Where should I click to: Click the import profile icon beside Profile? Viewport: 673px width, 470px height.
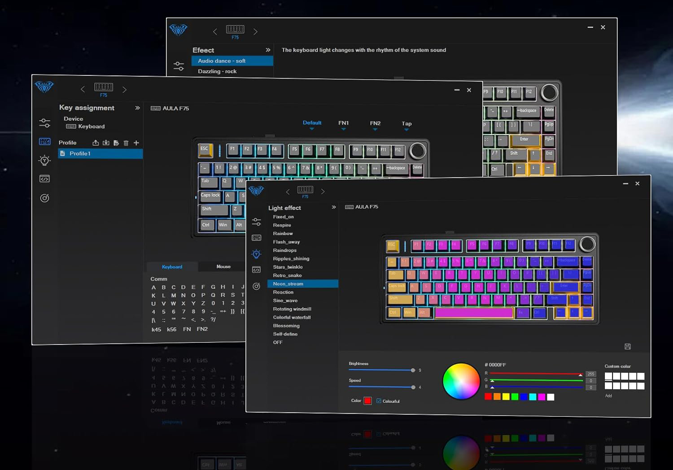pos(106,143)
